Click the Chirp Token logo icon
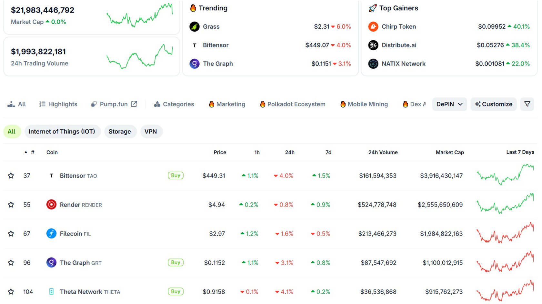 pyautogui.click(x=373, y=26)
